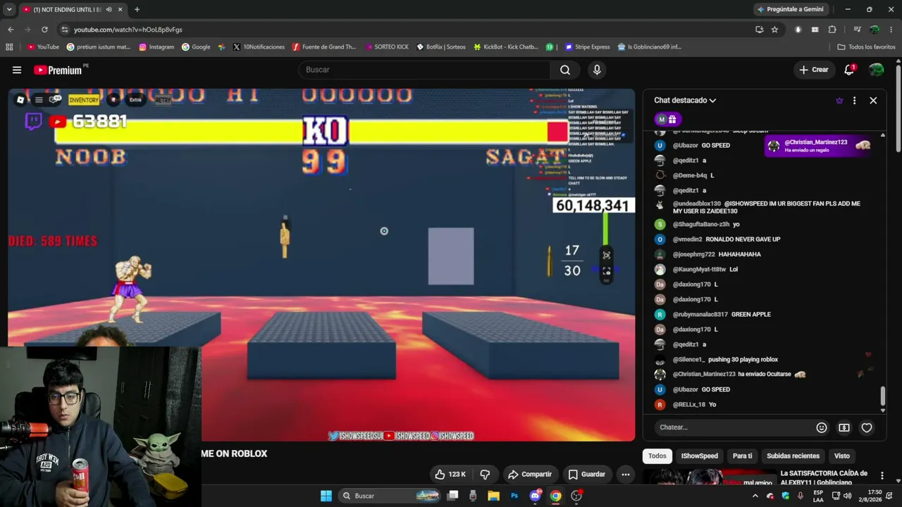The width and height of the screenshot is (902, 507).
Task: Open YouTube notifications bell
Action: pyautogui.click(x=849, y=70)
